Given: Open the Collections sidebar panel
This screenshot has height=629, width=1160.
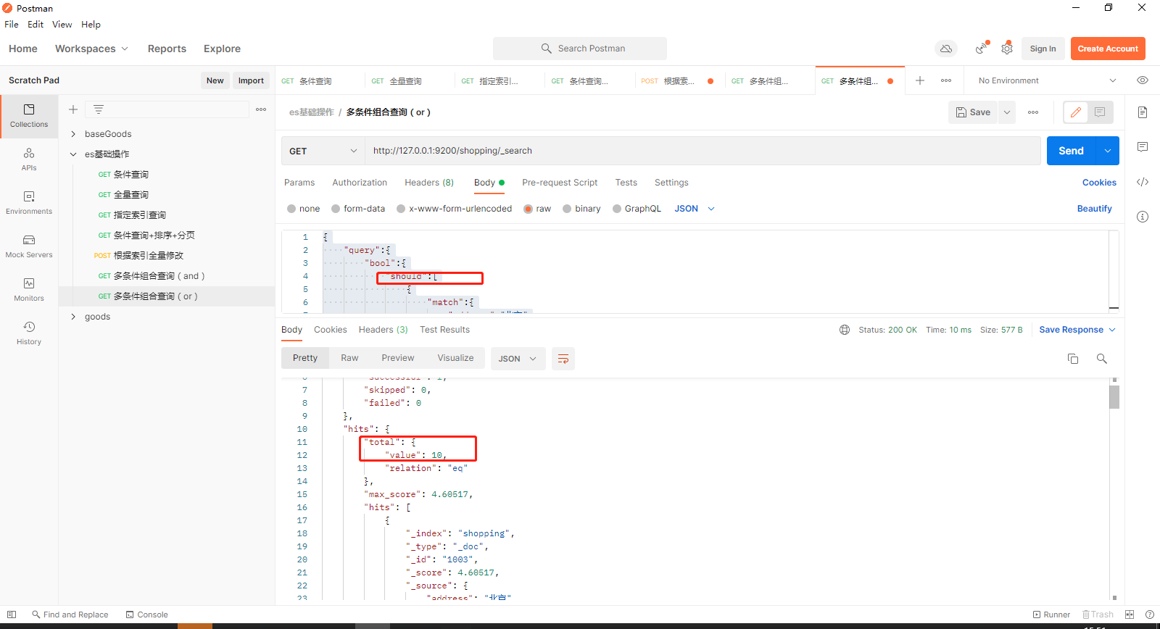Looking at the screenshot, I should click(29, 116).
